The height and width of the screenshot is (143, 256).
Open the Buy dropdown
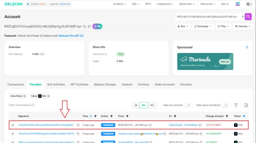click(183, 26)
